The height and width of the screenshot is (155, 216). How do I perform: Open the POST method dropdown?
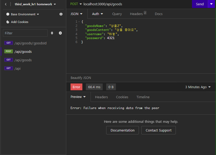(x=76, y=4)
